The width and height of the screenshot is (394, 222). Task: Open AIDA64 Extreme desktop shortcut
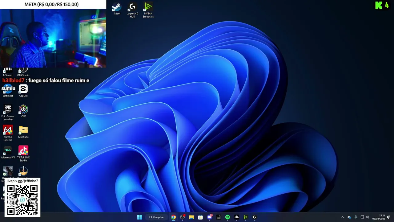8,133
